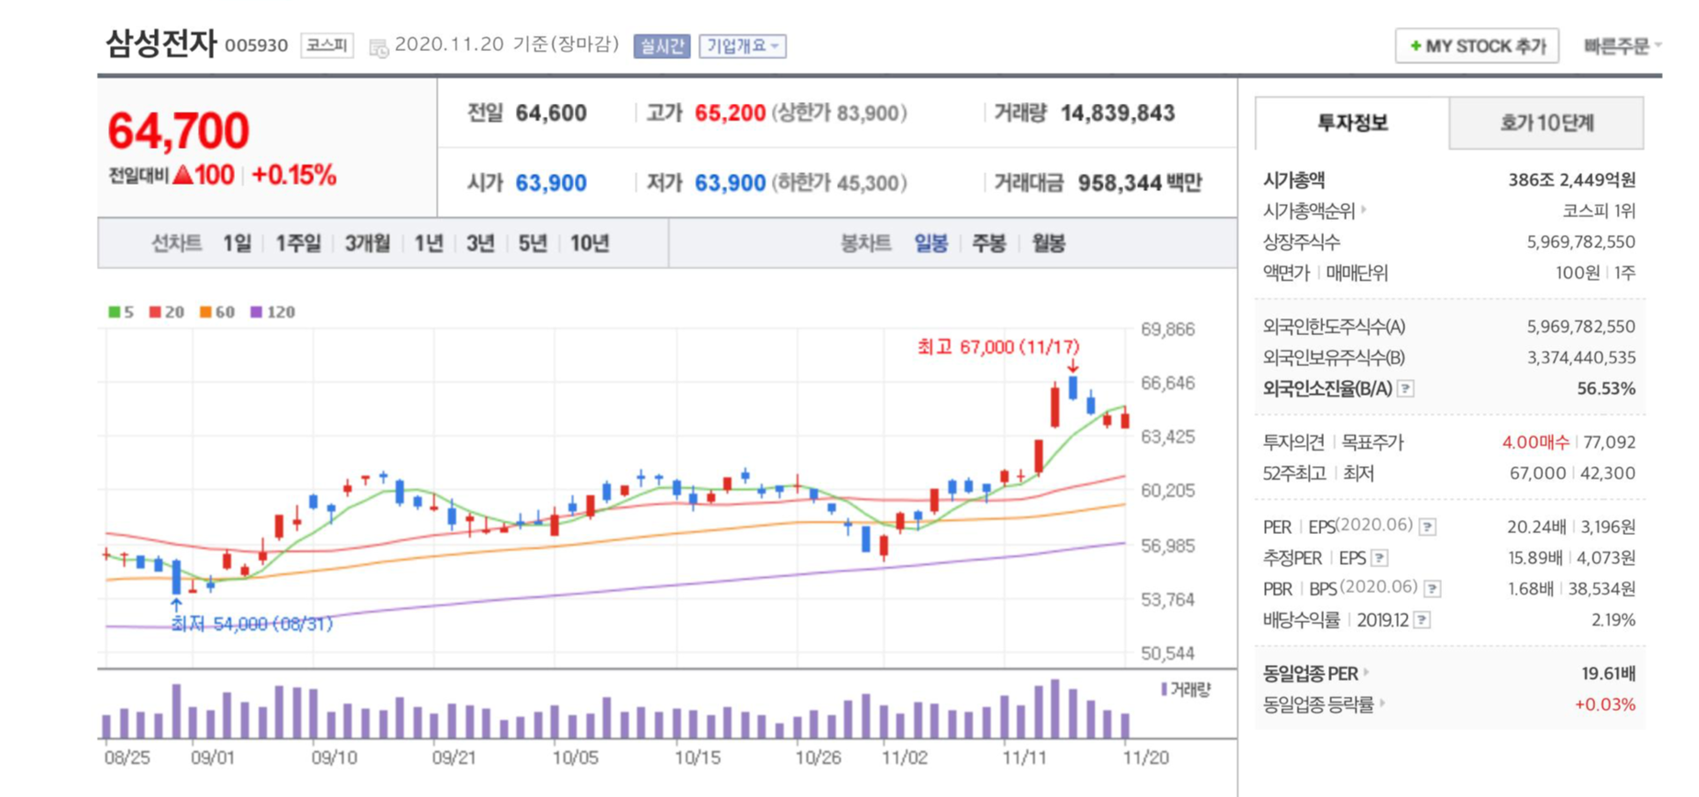1699x797 pixels.
Task: Click the calendar icon next to the date
Action: tap(379, 48)
